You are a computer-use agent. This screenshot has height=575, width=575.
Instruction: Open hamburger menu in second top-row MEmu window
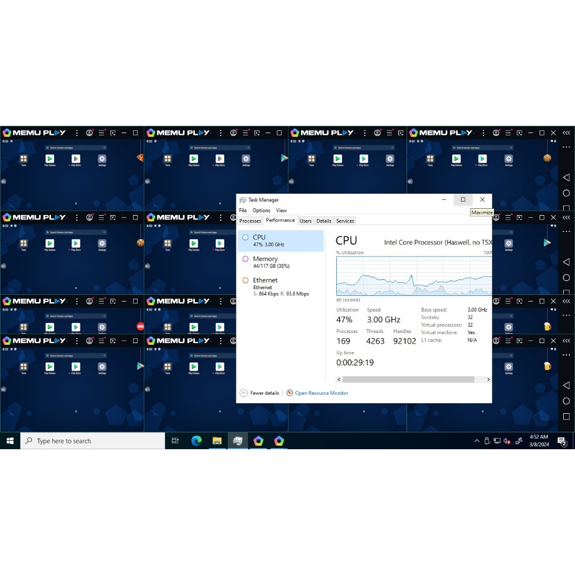pyautogui.click(x=245, y=133)
